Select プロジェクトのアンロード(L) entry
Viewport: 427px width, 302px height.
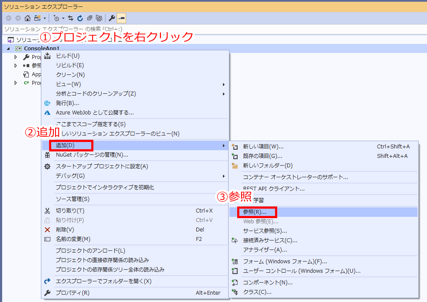click(x=135, y=250)
